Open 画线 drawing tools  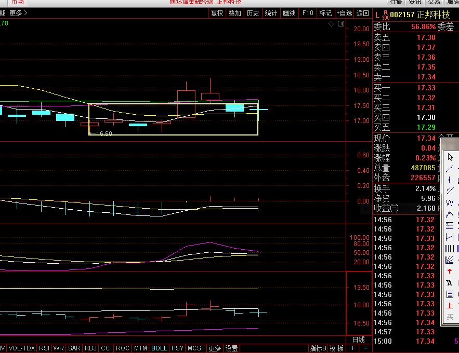coord(289,13)
